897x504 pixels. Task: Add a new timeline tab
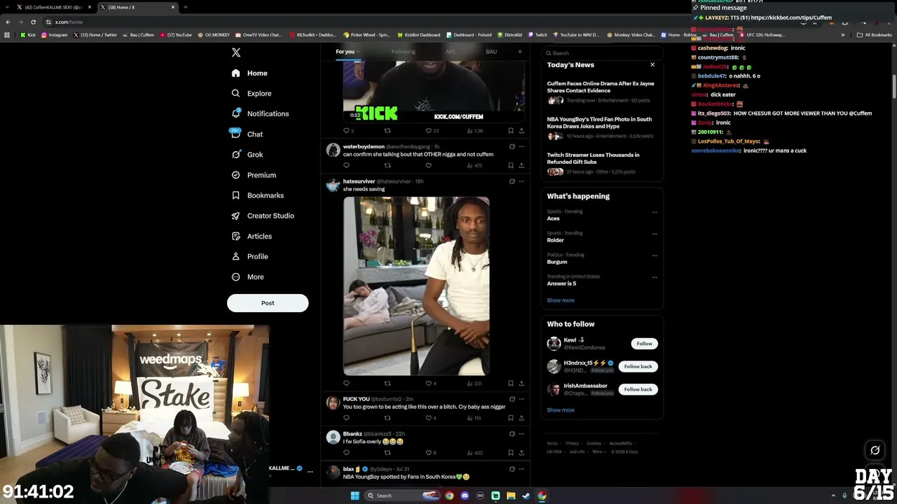(519, 51)
